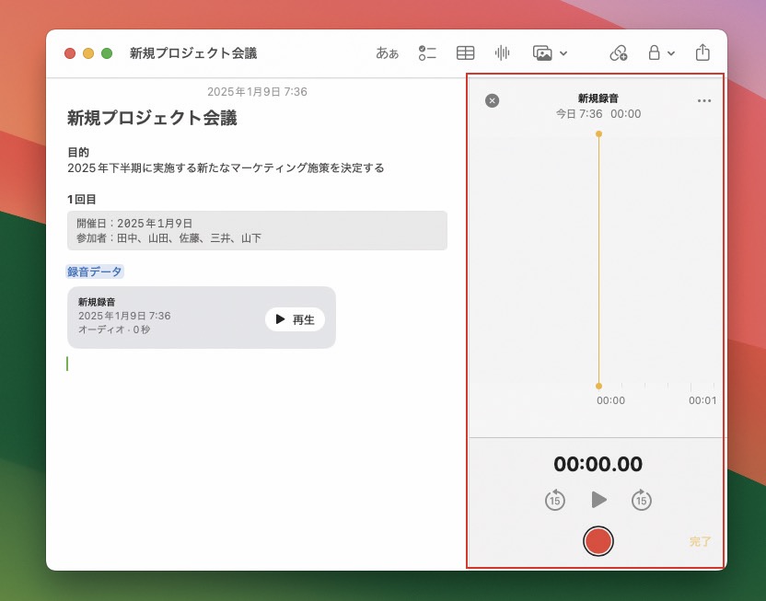Viewport: 766px width, 601px height.
Task: Click the 目的 heading text
Action: point(78,153)
